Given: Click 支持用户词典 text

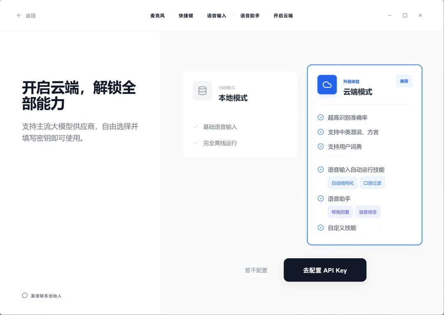Looking at the screenshot, I should tap(345, 147).
